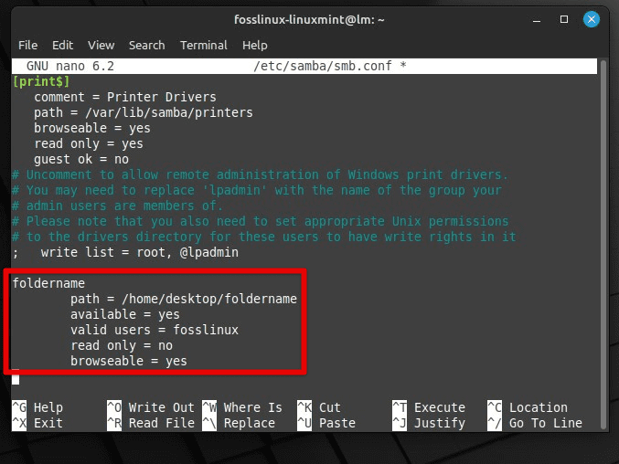Click the ^T Execute shortcut

pos(429,407)
